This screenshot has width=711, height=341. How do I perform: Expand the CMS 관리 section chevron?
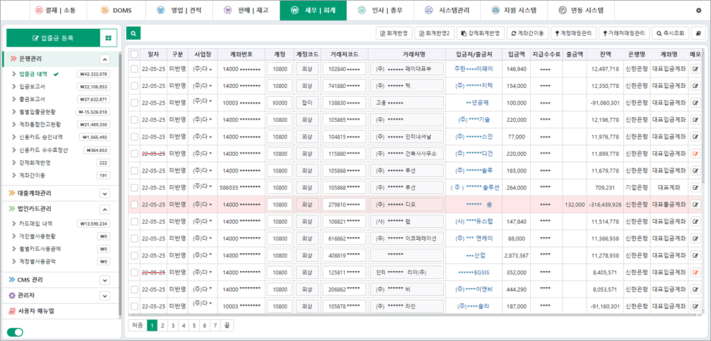pos(105,280)
